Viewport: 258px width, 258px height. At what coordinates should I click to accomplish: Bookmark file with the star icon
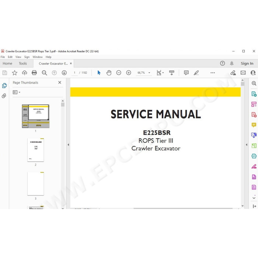(x=15, y=73)
